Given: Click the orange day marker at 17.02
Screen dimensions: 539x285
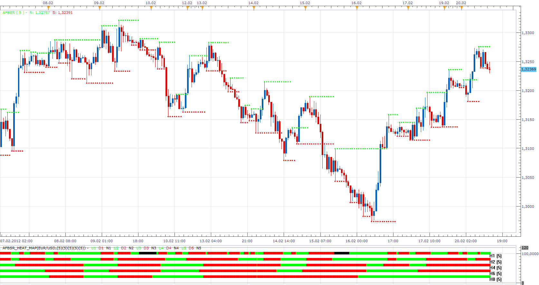Looking at the screenshot, I should tap(408, 8).
